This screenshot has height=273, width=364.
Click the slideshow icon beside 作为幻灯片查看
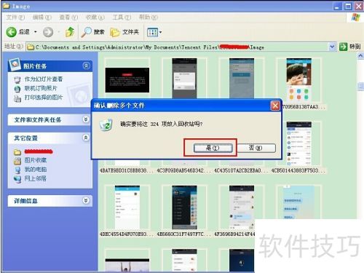click(17, 79)
